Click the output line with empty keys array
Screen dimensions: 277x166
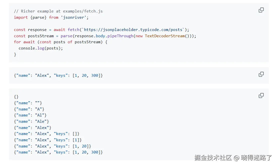coord(47,134)
